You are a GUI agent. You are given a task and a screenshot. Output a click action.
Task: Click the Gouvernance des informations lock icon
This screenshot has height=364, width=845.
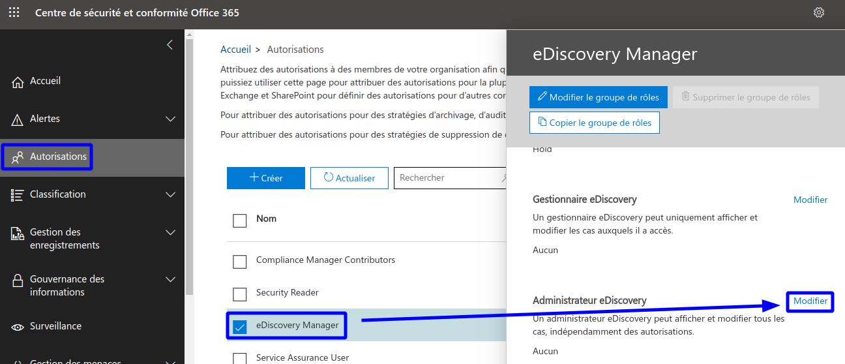18,280
